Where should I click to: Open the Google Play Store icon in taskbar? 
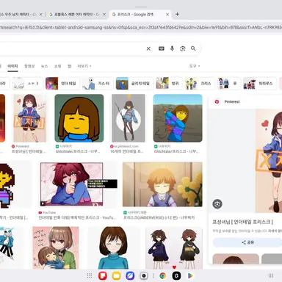(x=190, y=275)
